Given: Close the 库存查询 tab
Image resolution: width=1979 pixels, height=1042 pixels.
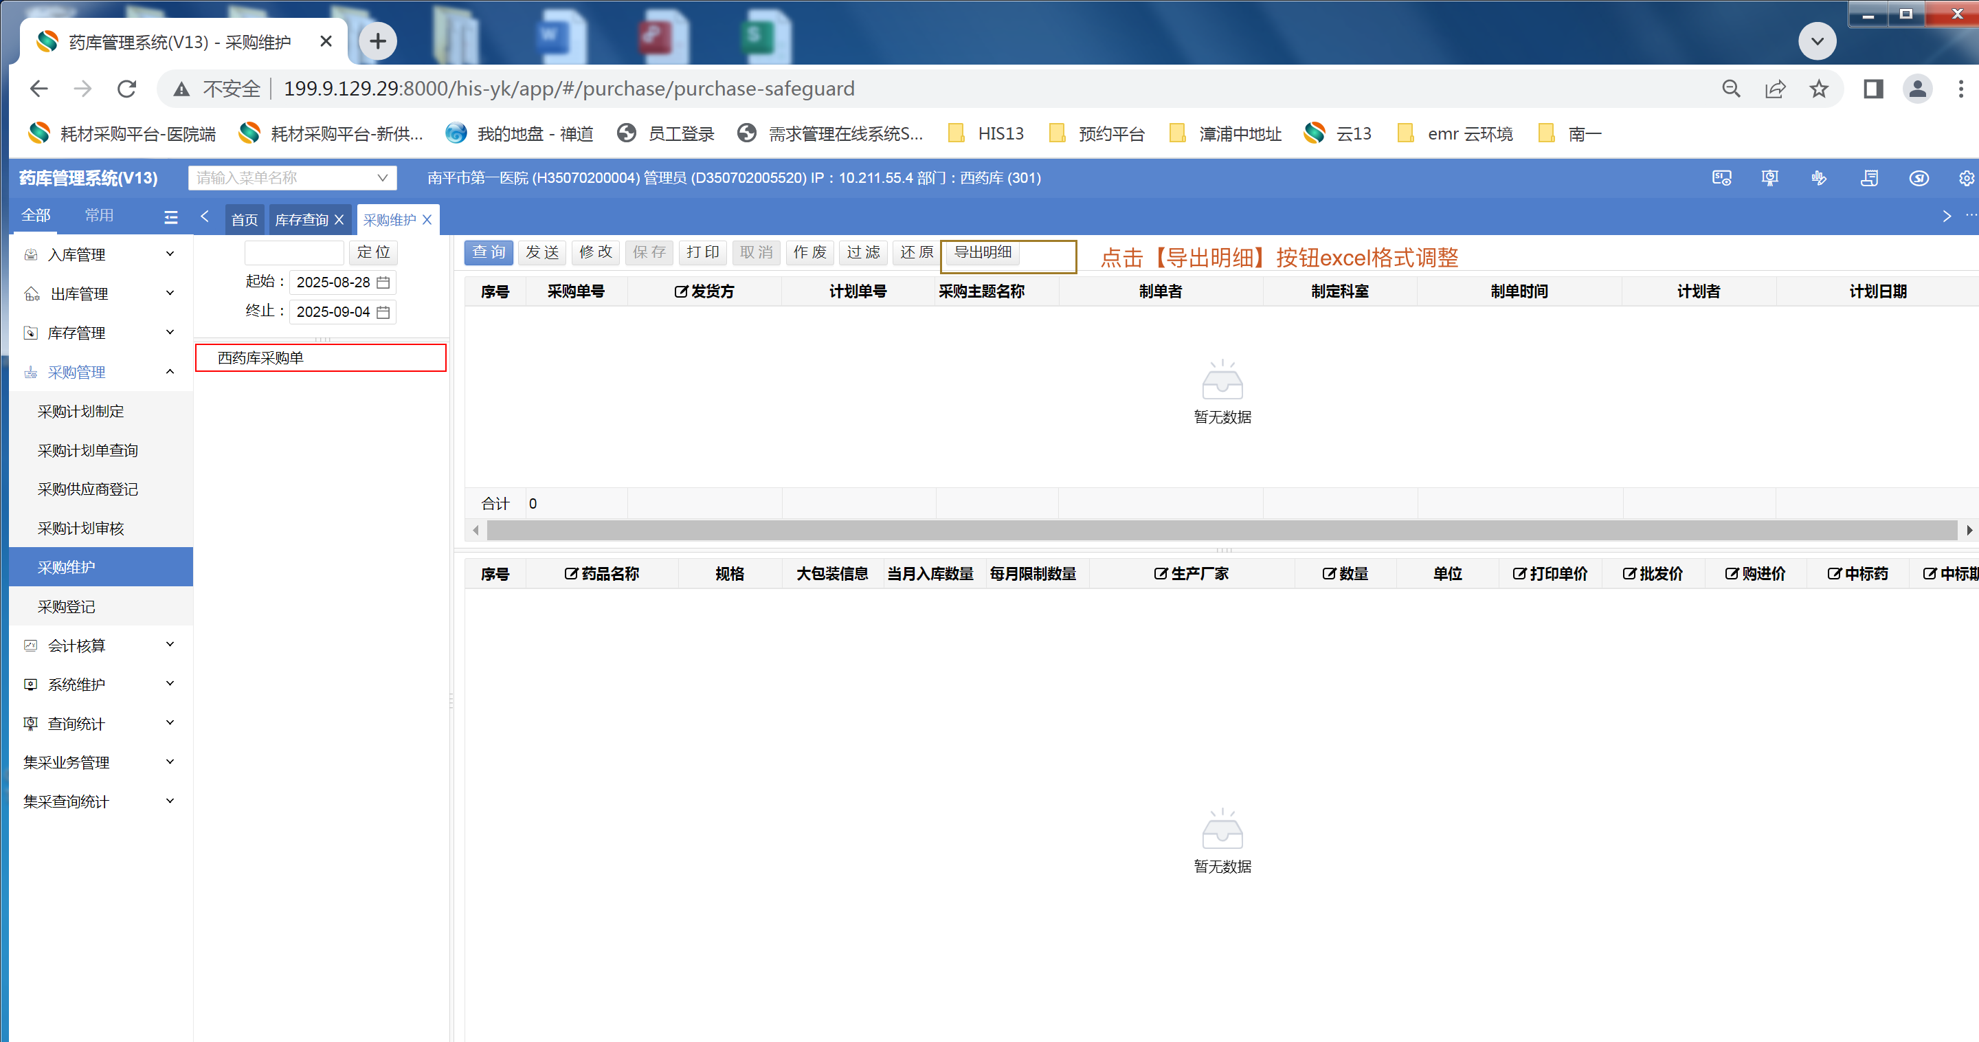Looking at the screenshot, I should tap(339, 220).
